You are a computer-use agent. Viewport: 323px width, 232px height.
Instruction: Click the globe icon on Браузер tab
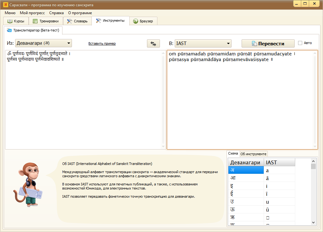[136, 21]
